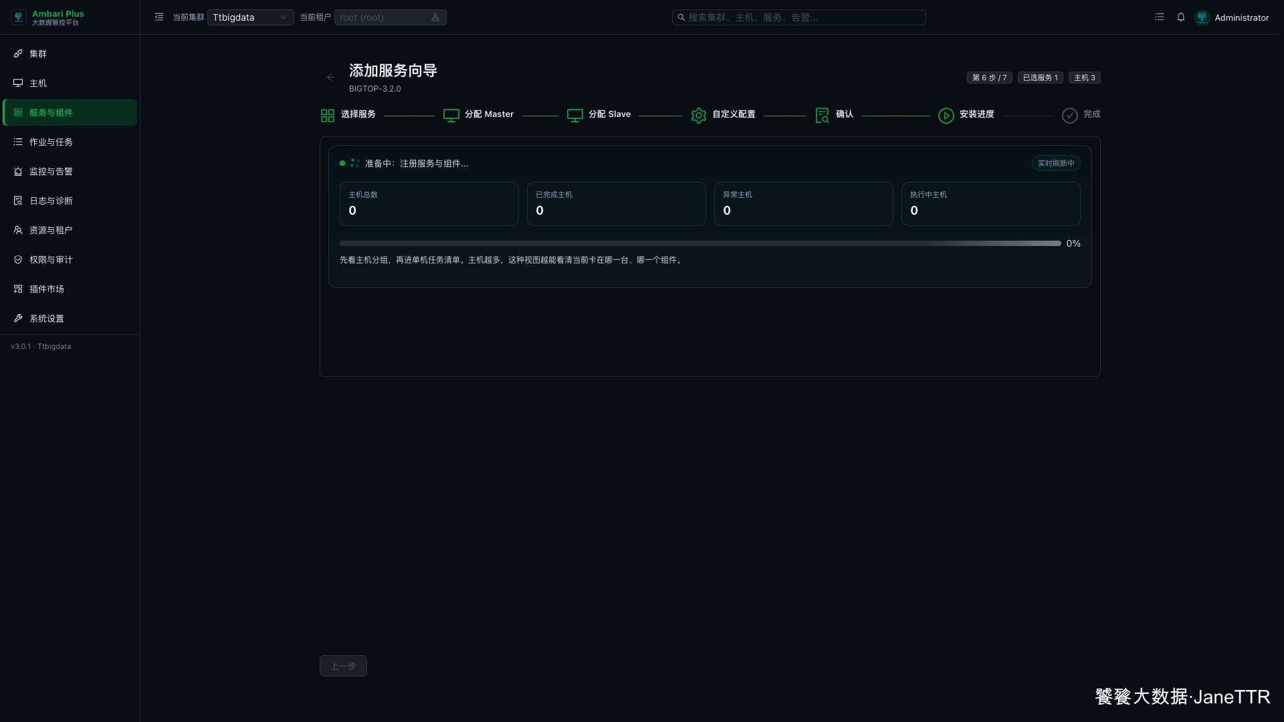
Task: Click the 安装进度 step play icon
Action: click(x=946, y=116)
